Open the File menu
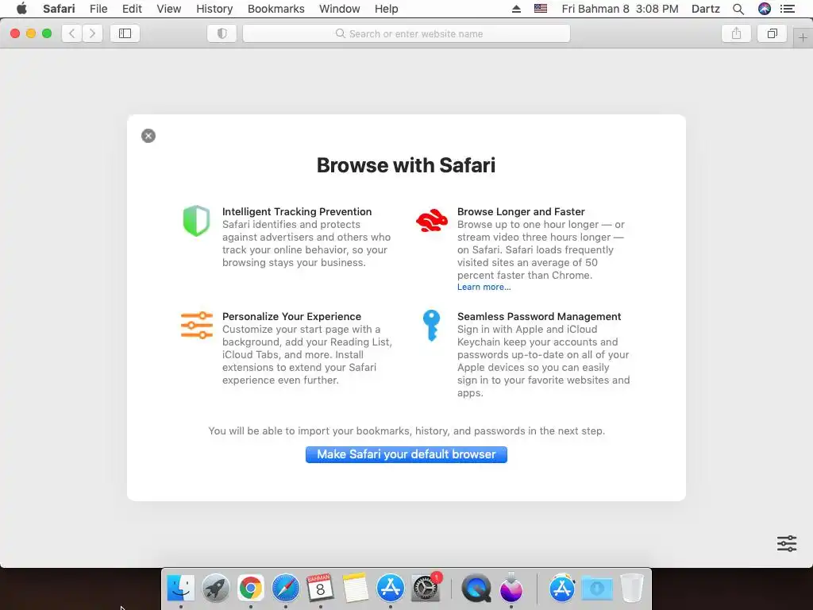The height and width of the screenshot is (610, 813). pos(98,9)
